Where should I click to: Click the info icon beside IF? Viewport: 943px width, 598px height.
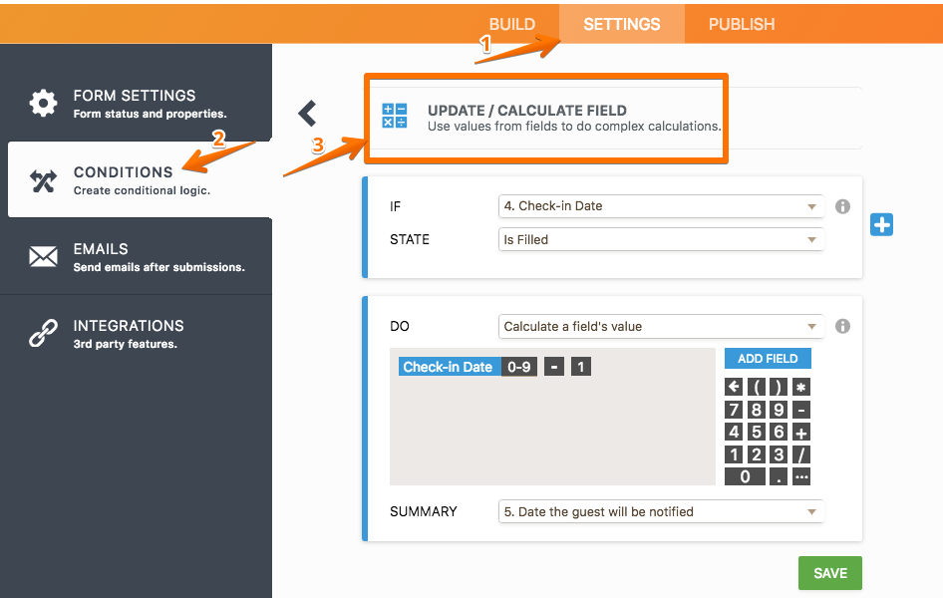click(842, 206)
